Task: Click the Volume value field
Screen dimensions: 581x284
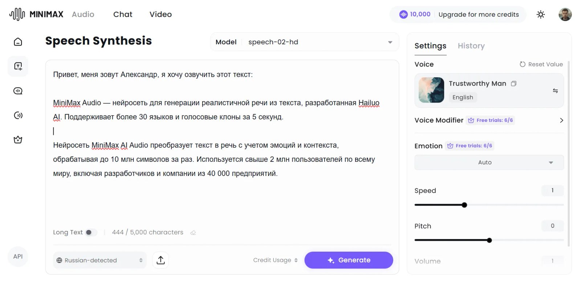Action: point(552,261)
